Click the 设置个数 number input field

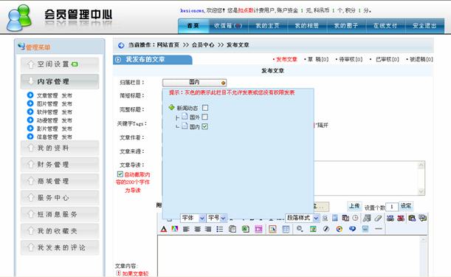[x=392, y=207]
